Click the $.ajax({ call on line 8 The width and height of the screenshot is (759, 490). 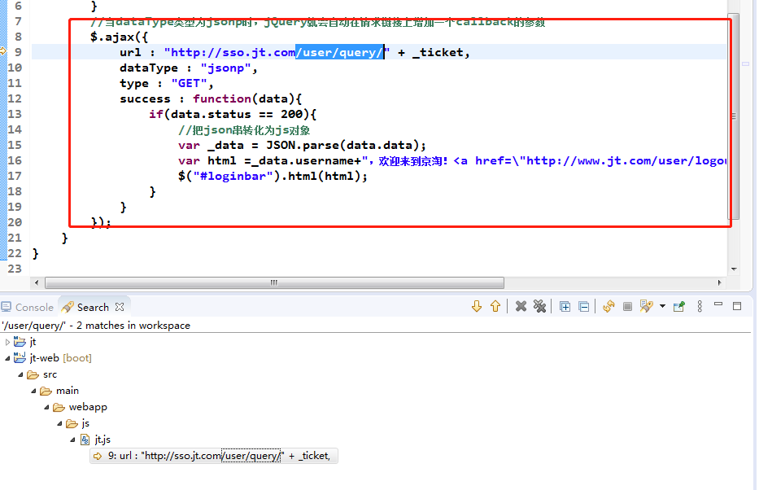click(x=119, y=37)
